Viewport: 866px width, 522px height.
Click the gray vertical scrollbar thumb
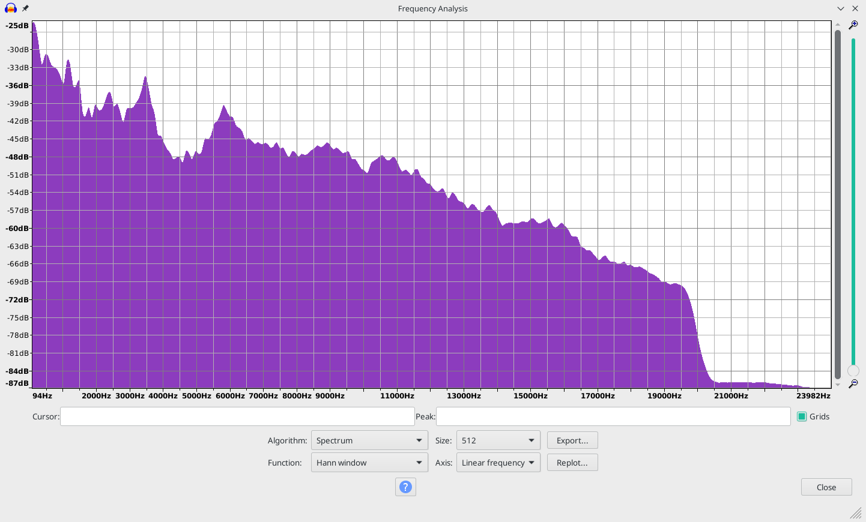pos(837,204)
